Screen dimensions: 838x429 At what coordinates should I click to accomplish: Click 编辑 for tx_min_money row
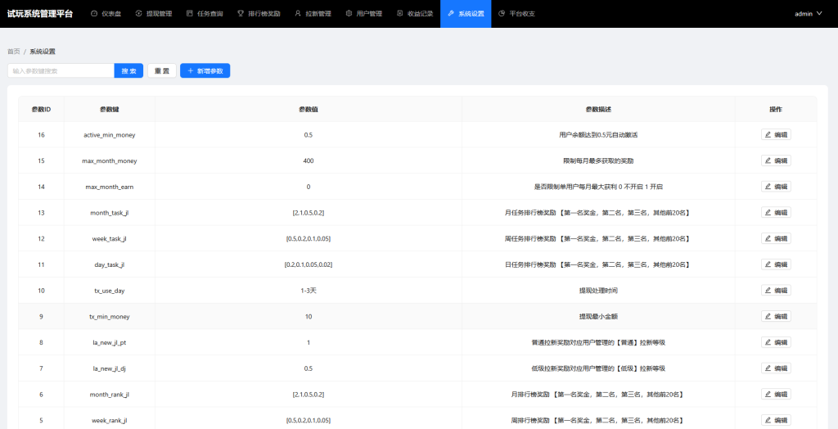[776, 316]
